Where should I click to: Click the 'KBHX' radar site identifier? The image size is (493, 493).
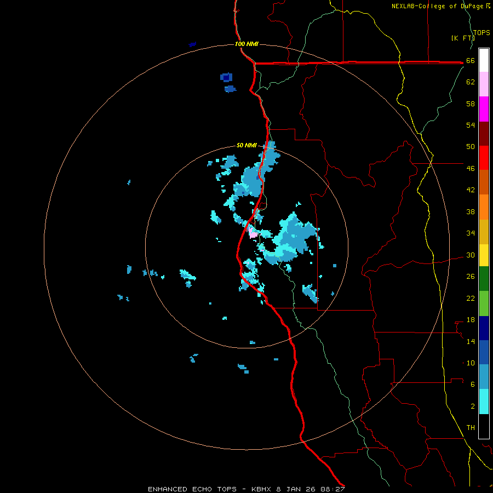261,489
